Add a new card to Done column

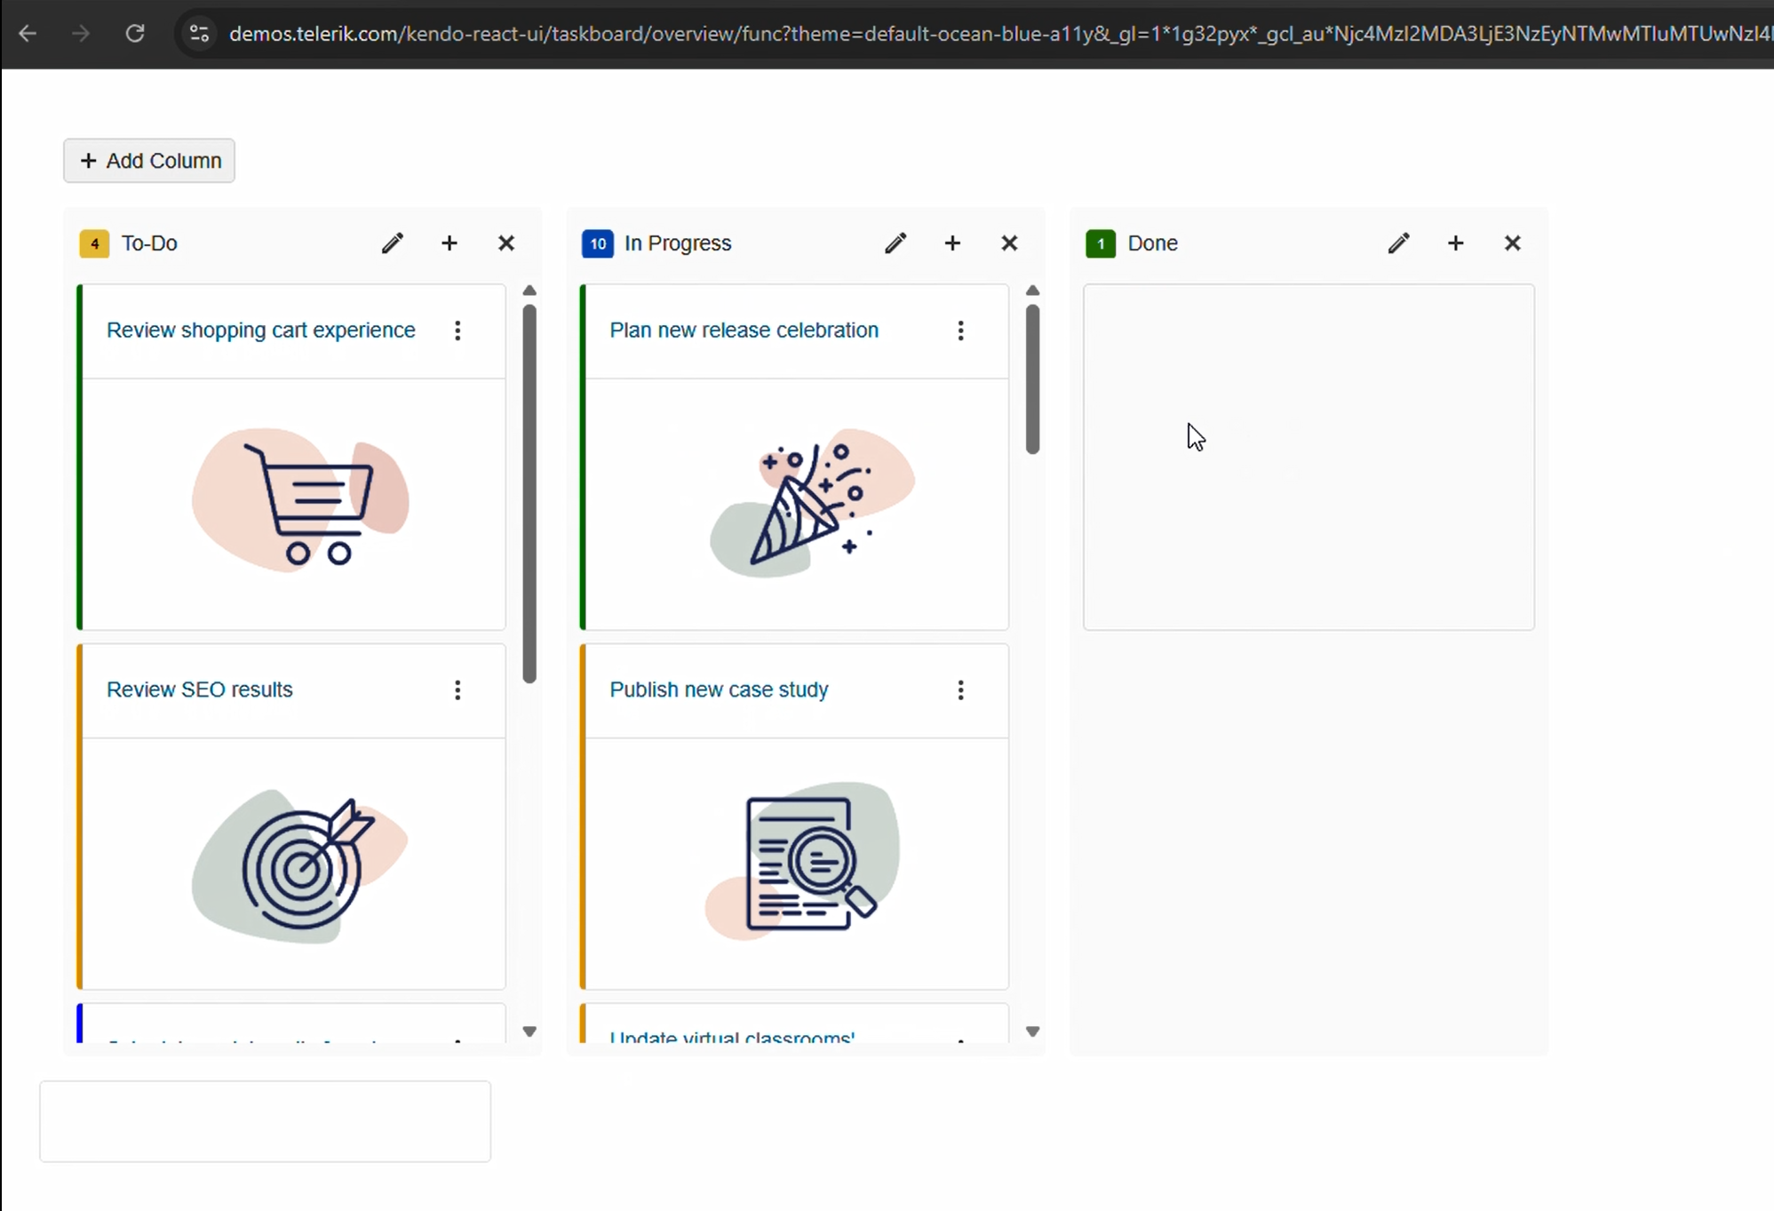(1455, 243)
